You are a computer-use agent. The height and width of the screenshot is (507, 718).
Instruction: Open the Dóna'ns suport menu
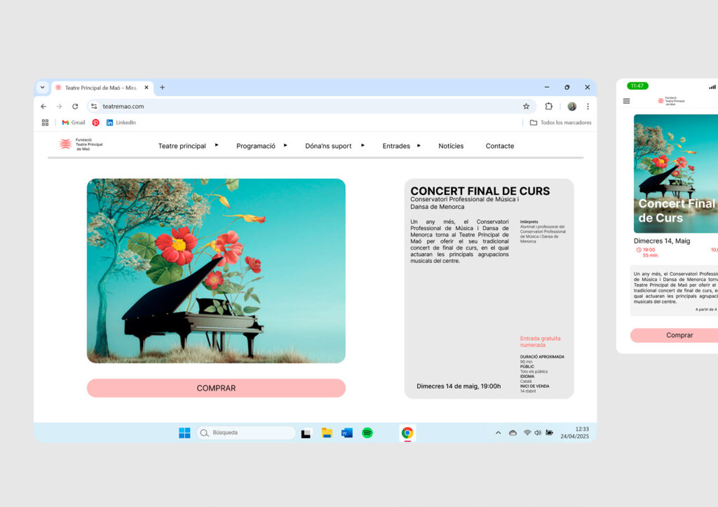[328, 146]
